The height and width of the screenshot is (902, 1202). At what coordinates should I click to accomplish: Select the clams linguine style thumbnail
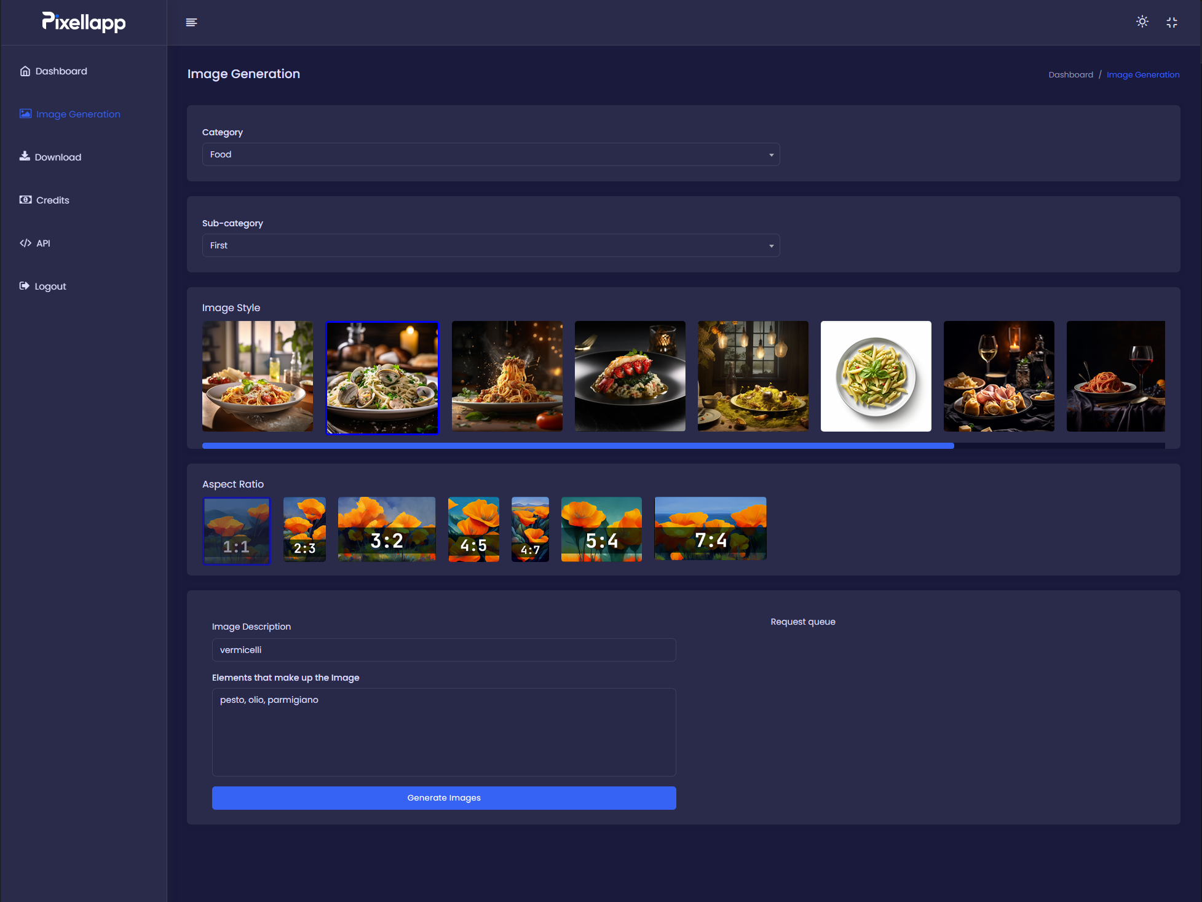(382, 378)
